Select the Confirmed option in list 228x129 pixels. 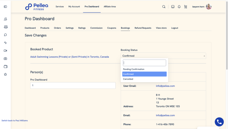coord(144,74)
